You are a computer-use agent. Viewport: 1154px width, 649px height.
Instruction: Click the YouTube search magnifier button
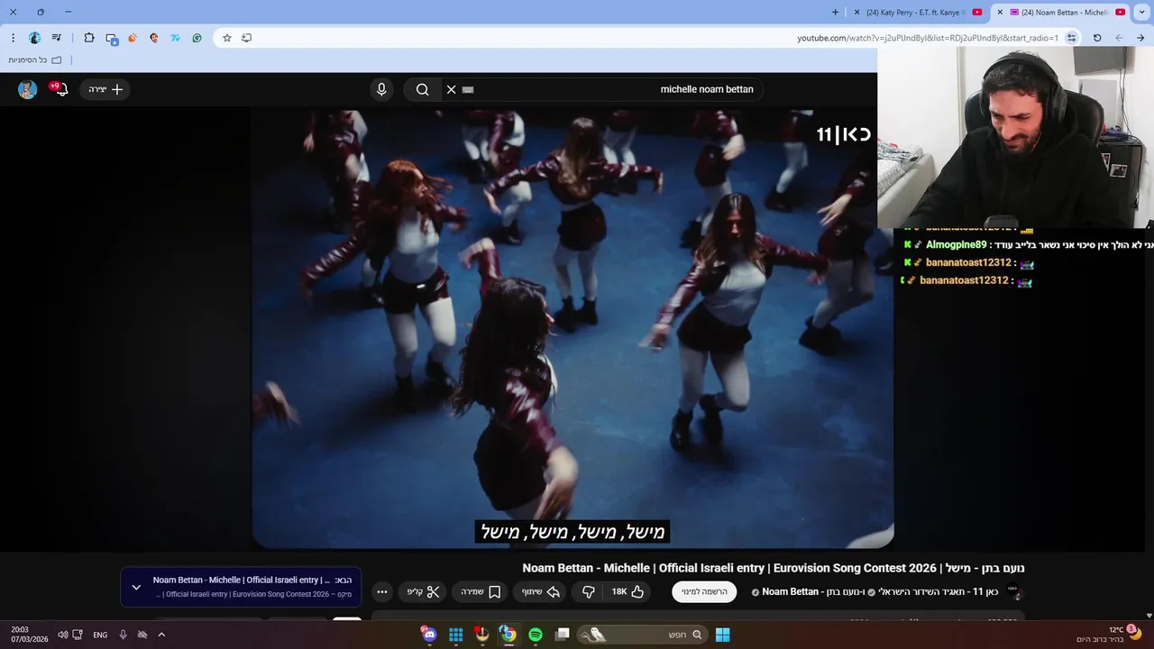(422, 89)
